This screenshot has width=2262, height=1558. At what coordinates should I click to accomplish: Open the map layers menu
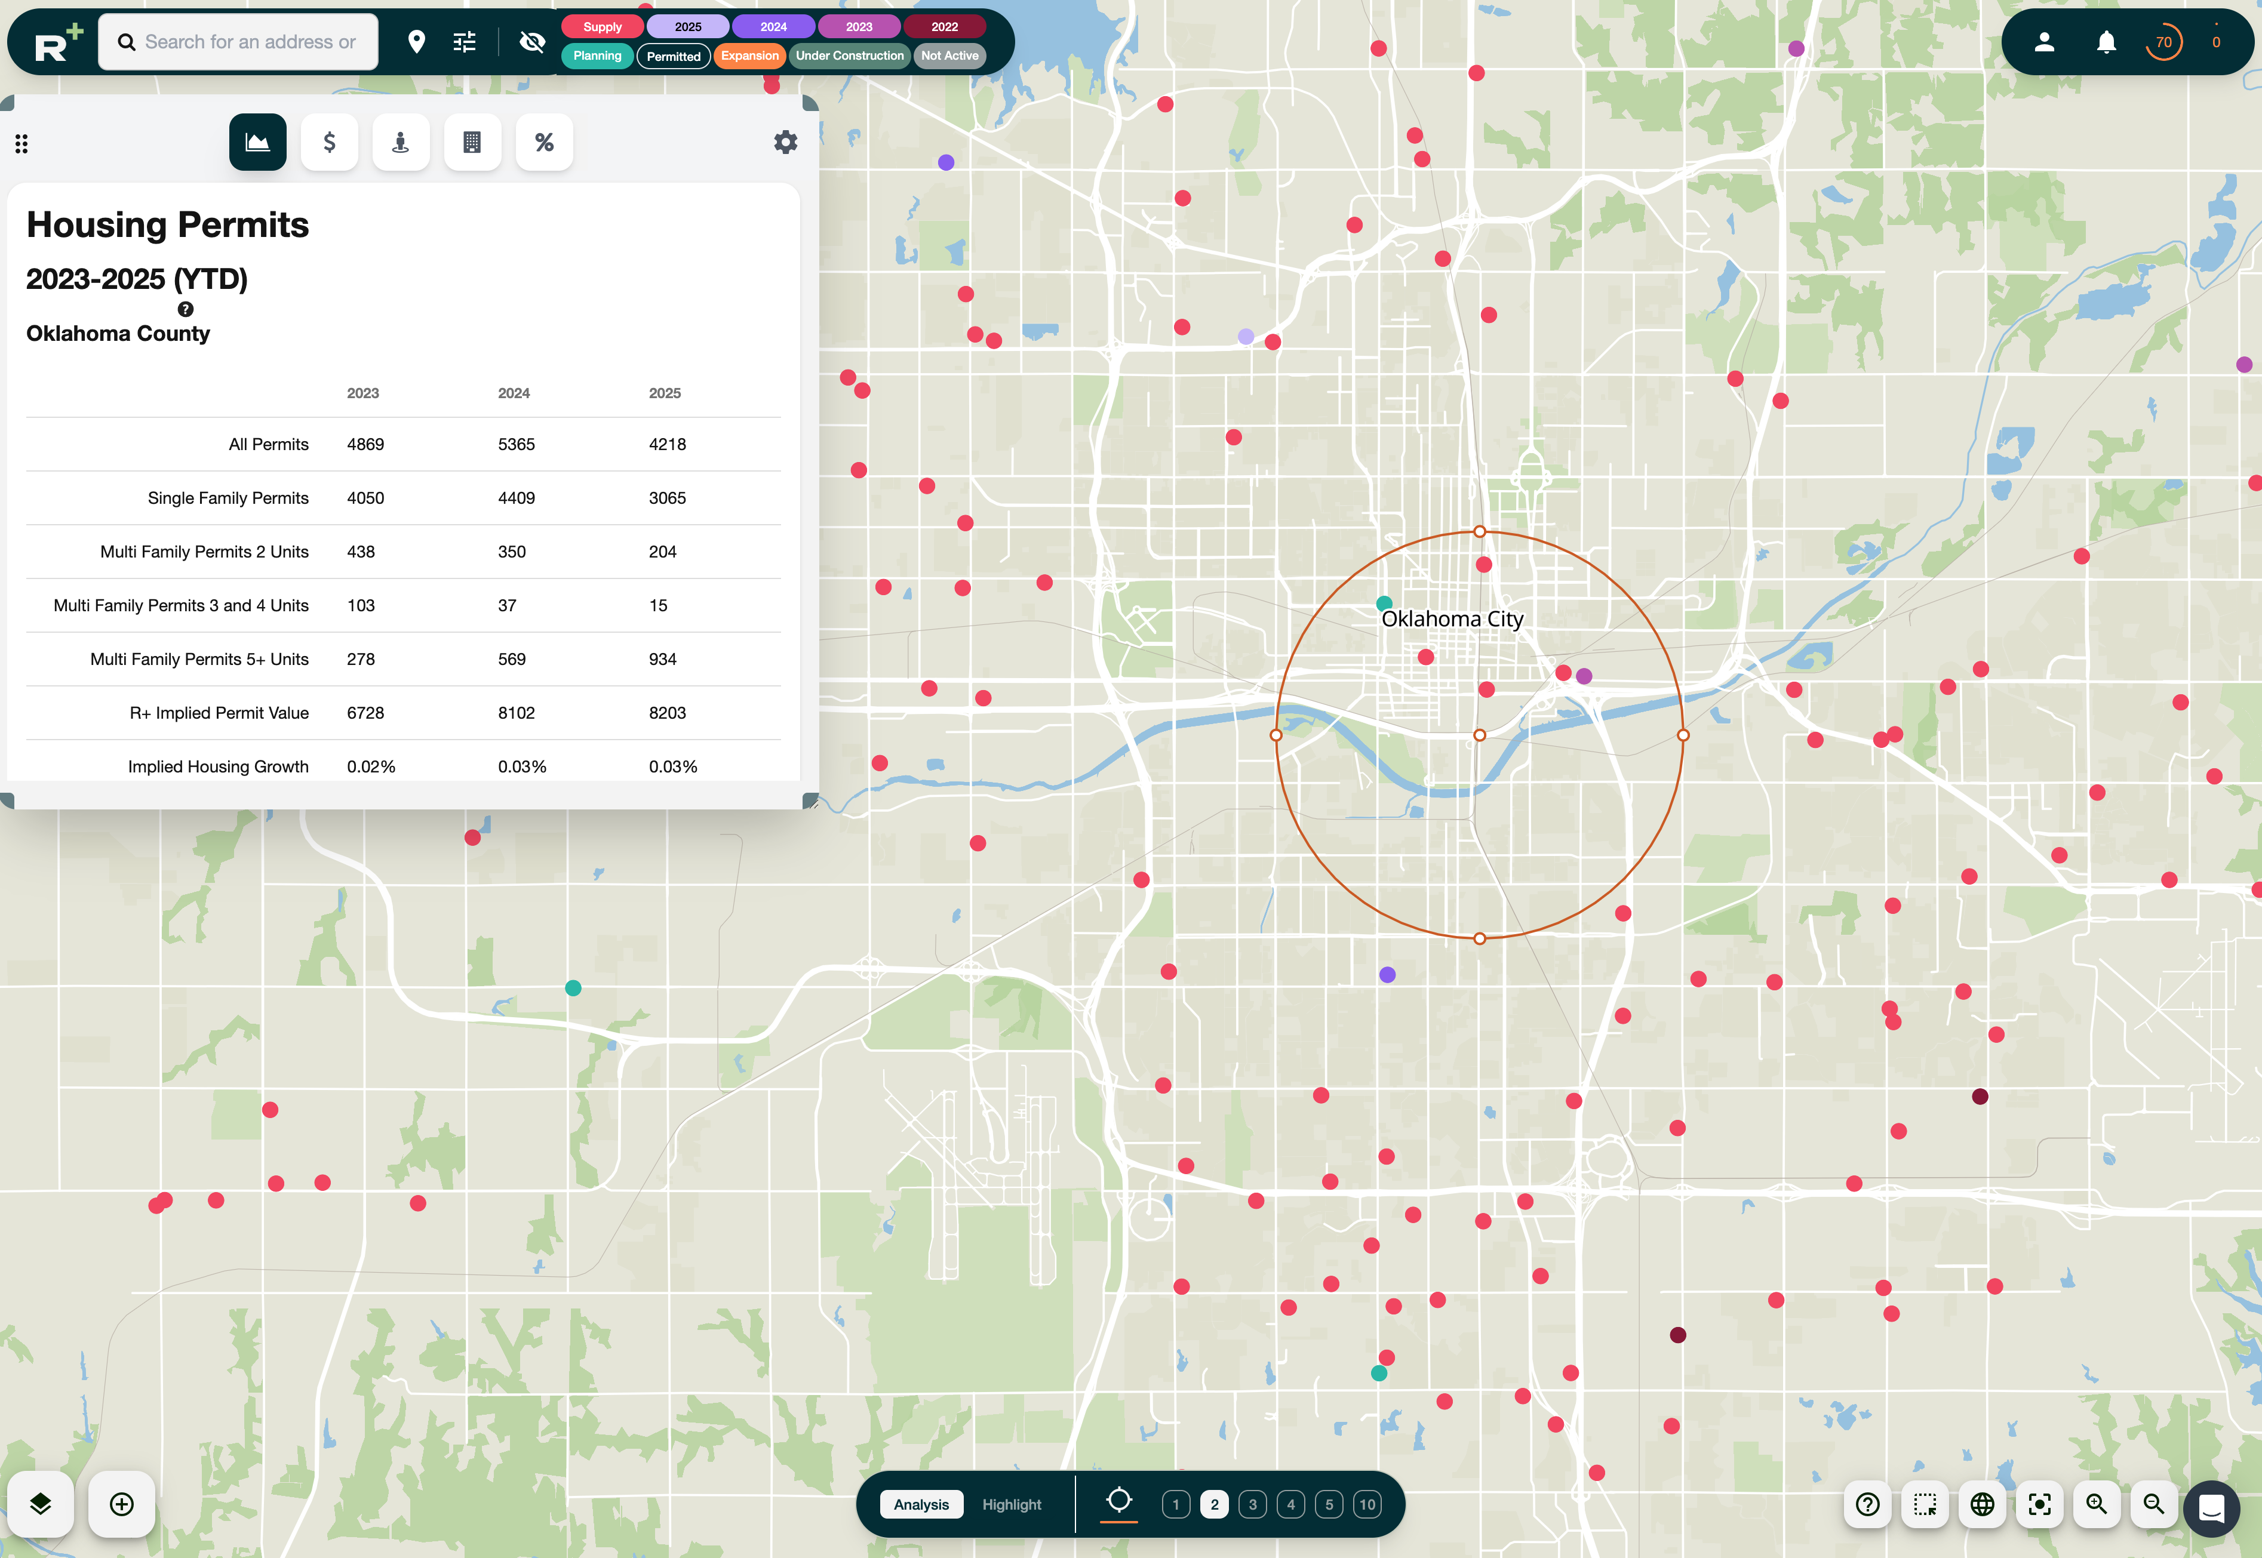(x=40, y=1503)
